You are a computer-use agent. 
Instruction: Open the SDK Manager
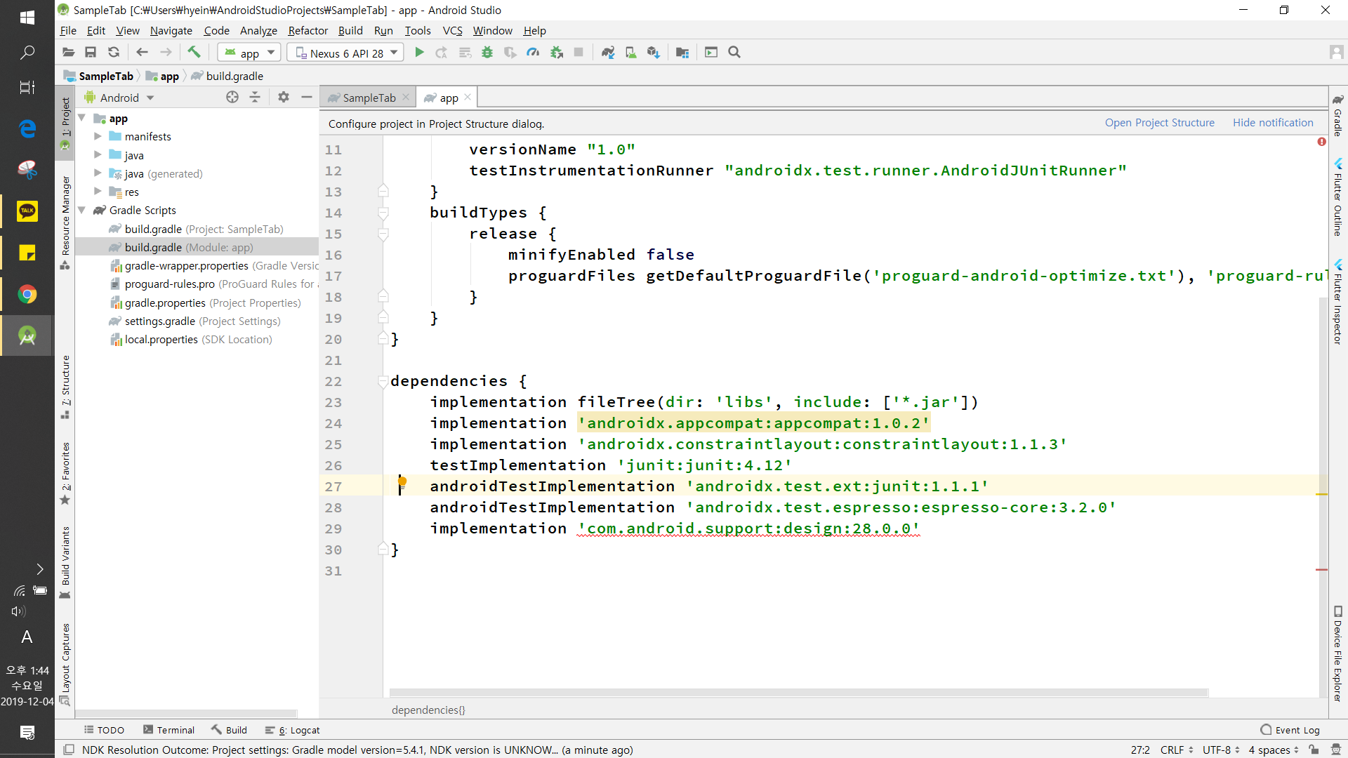[654, 53]
